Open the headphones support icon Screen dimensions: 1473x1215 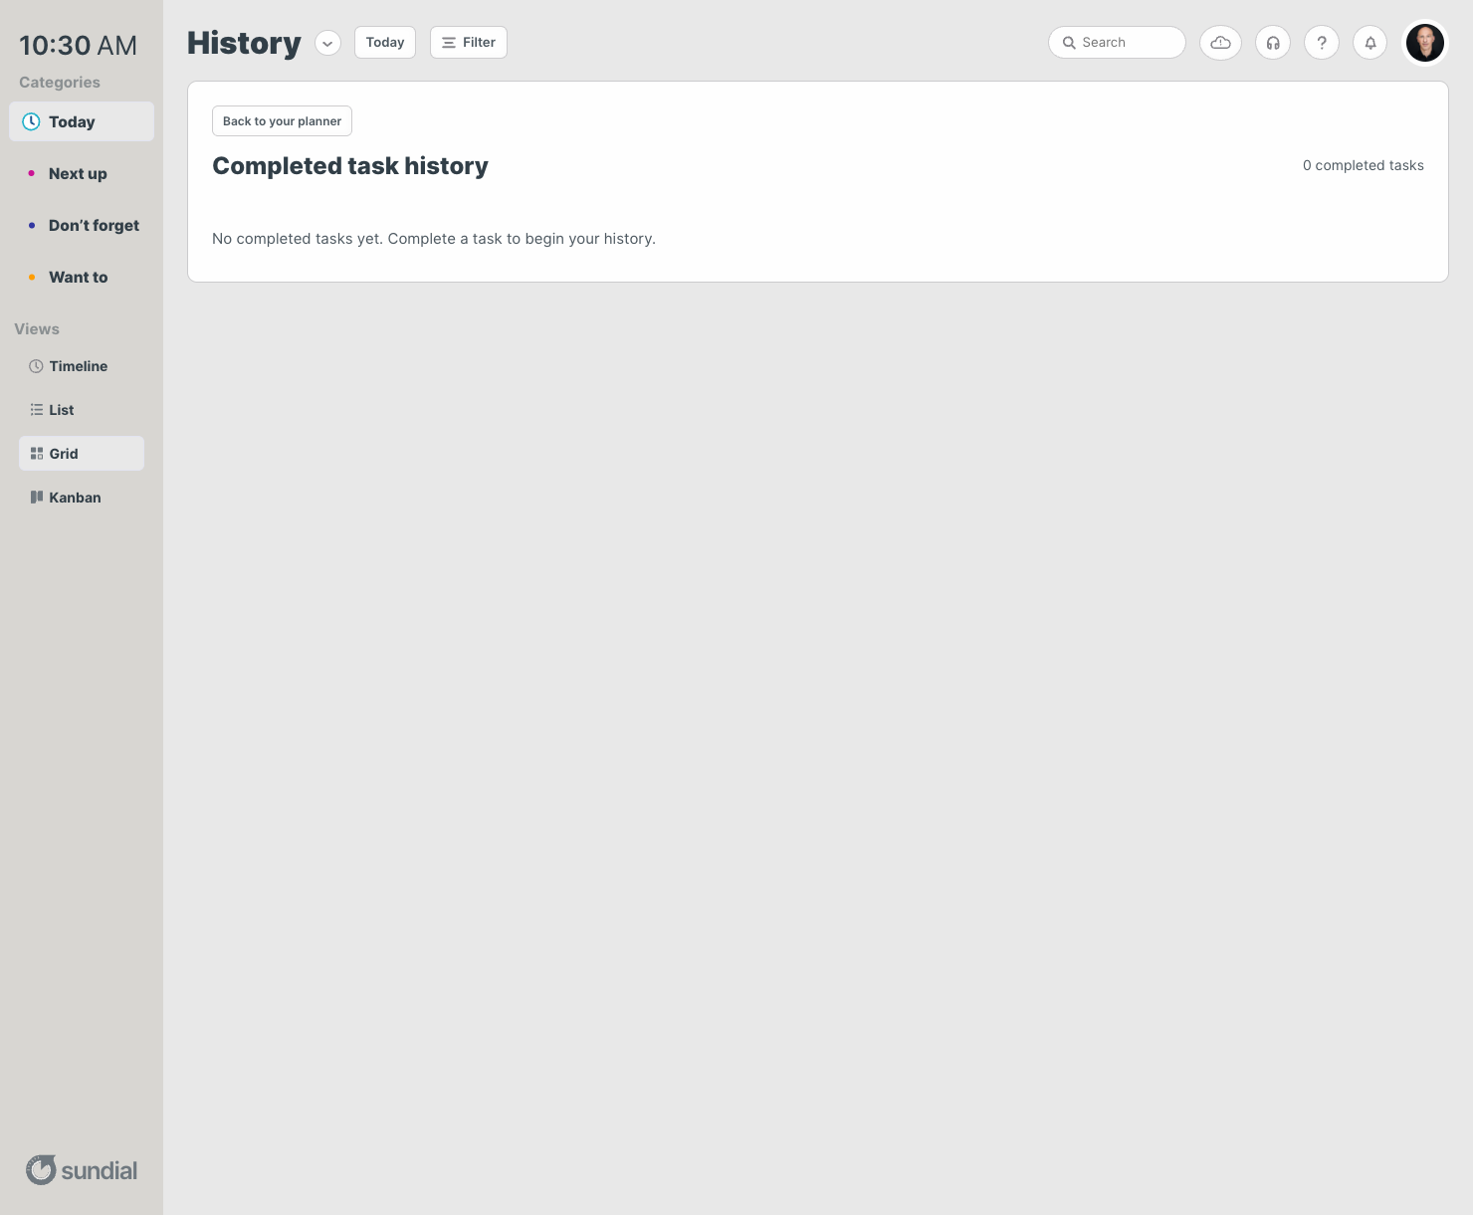click(x=1273, y=43)
